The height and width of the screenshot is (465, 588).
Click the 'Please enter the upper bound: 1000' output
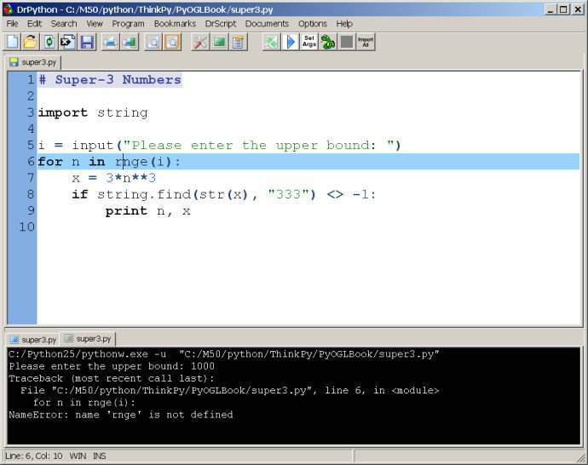coord(112,366)
